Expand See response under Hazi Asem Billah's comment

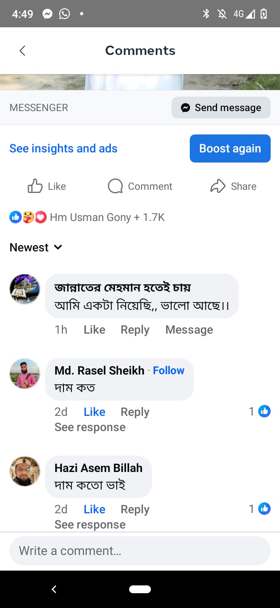tap(90, 525)
